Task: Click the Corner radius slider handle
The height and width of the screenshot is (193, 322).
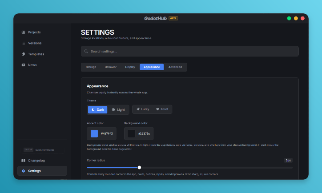Action: click(140, 168)
